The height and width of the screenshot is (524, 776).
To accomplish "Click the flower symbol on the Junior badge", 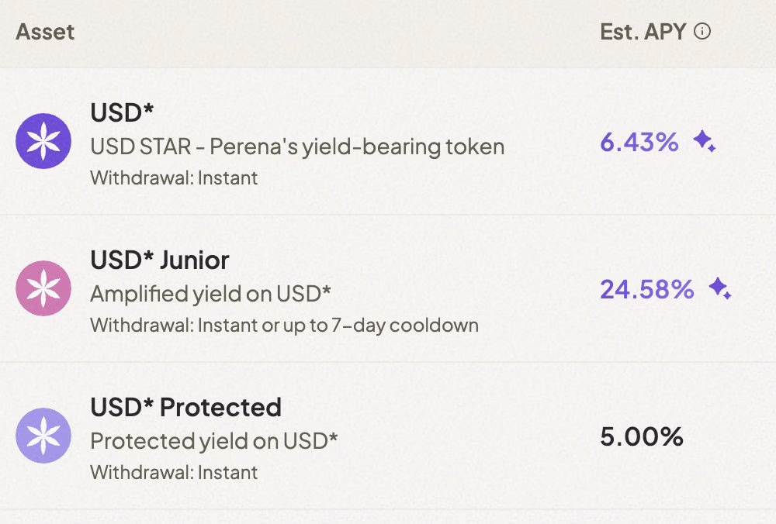I will click(x=43, y=288).
